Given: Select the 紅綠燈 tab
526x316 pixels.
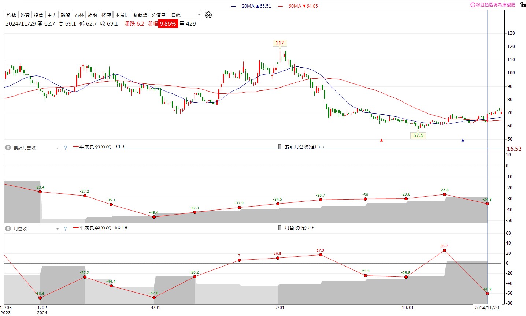Looking at the screenshot, I should point(140,15).
